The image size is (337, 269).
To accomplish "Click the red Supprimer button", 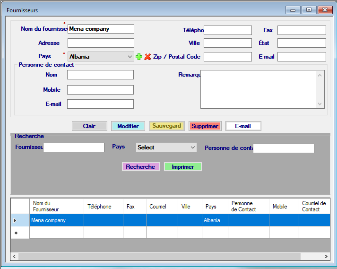I will point(205,126).
